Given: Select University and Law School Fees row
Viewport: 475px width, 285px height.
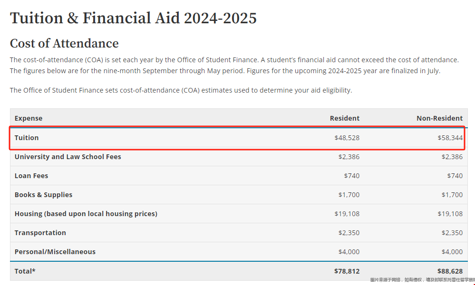Looking at the screenshot, I should pyautogui.click(x=239, y=157).
